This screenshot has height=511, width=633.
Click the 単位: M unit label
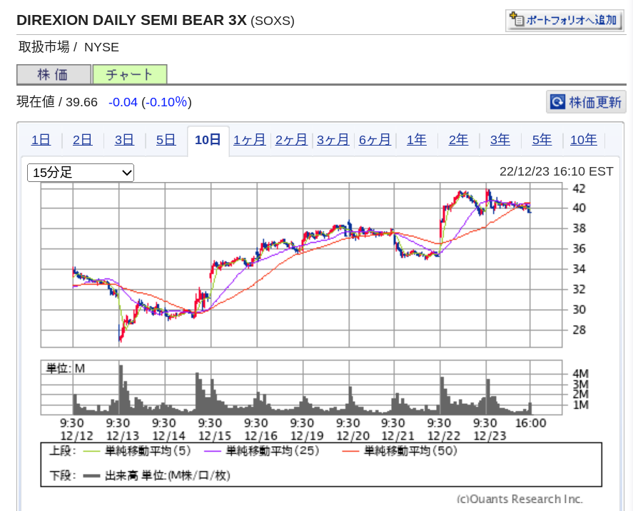[x=66, y=368]
